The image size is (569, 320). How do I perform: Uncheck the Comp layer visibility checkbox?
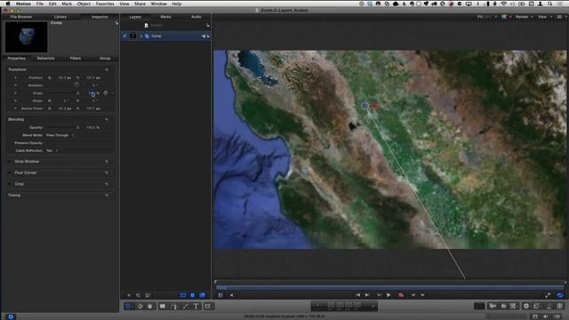pyautogui.click(x=124, y=36)
